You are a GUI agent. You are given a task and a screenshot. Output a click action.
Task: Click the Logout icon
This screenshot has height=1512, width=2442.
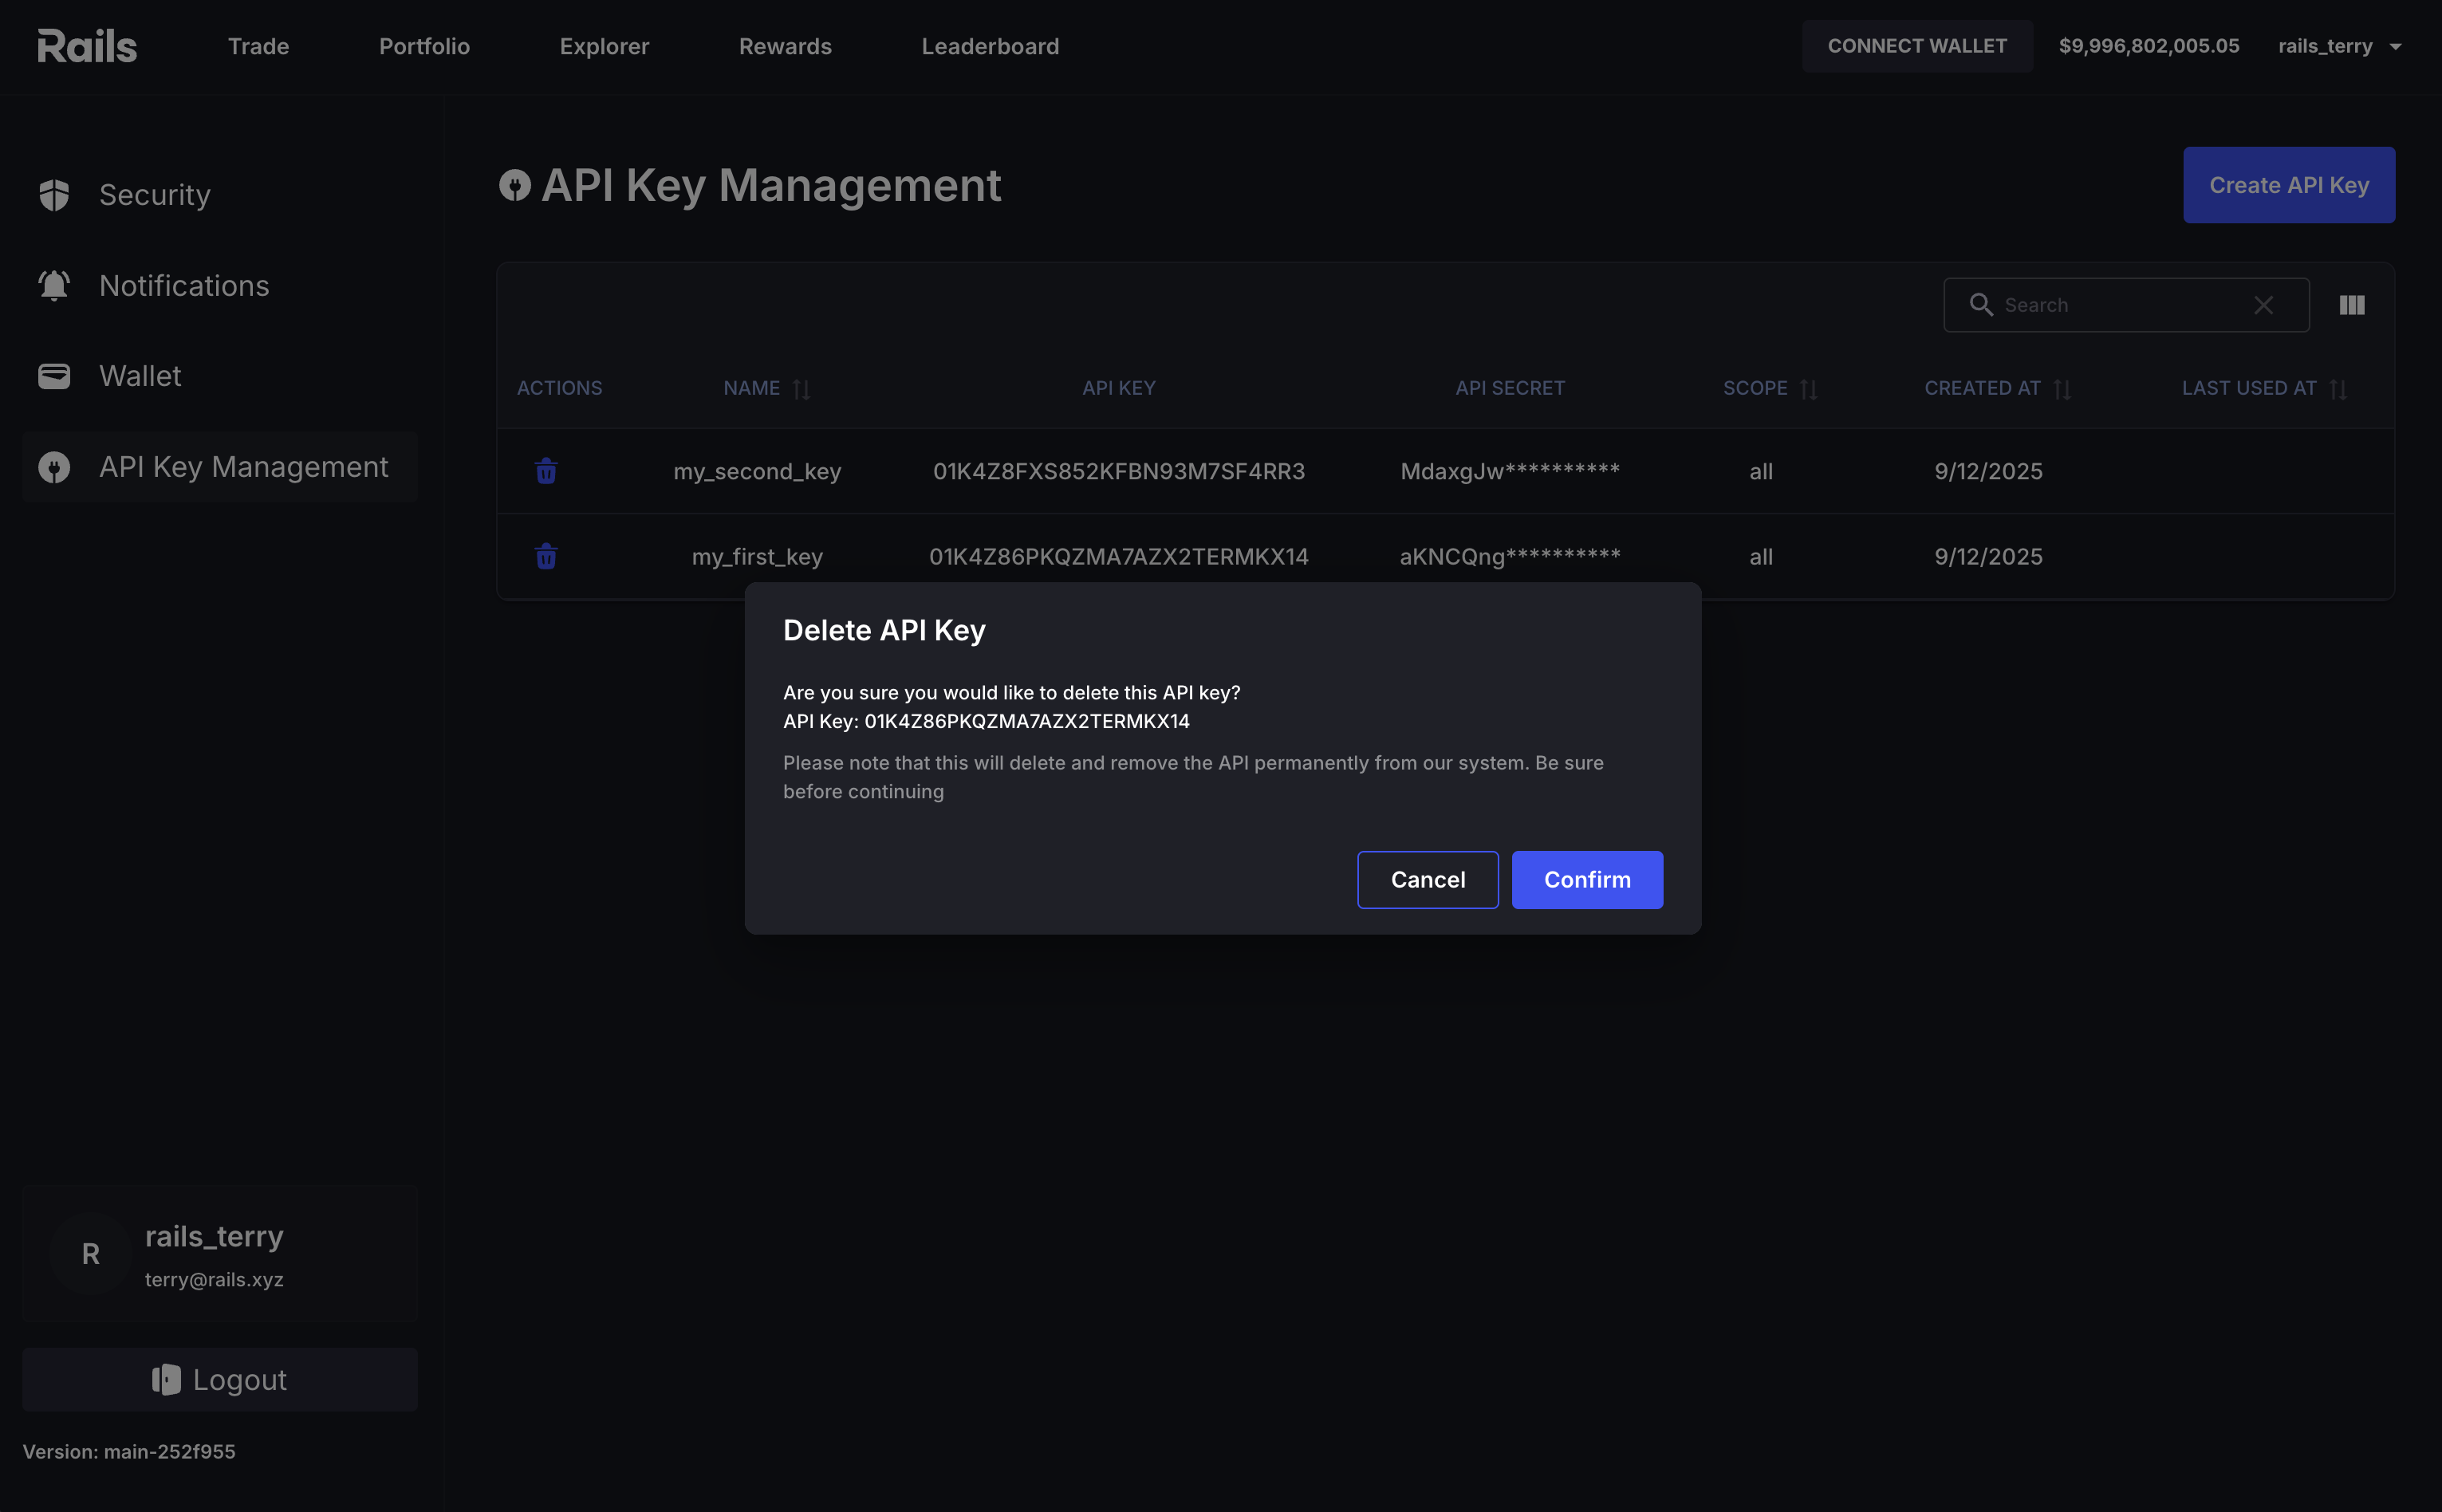[166, 1379]
